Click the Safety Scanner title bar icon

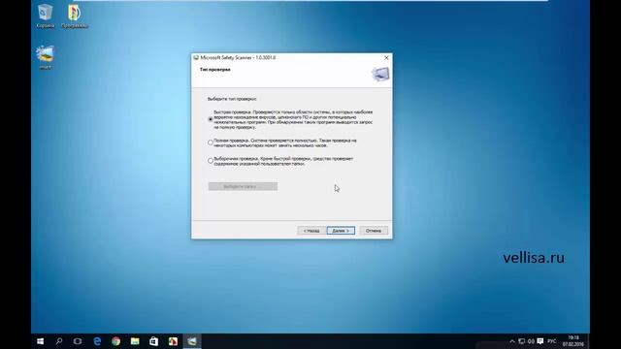(x=196, y=58)
